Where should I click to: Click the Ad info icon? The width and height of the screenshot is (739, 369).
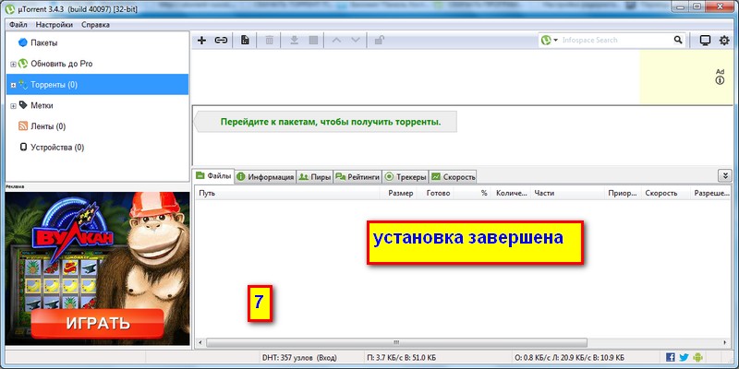click(720, 80)
